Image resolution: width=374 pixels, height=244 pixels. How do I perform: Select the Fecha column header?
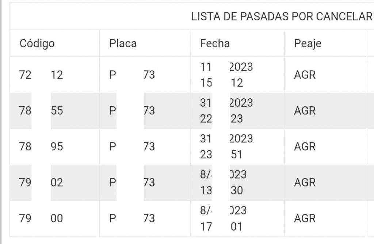tap(215, 44)
